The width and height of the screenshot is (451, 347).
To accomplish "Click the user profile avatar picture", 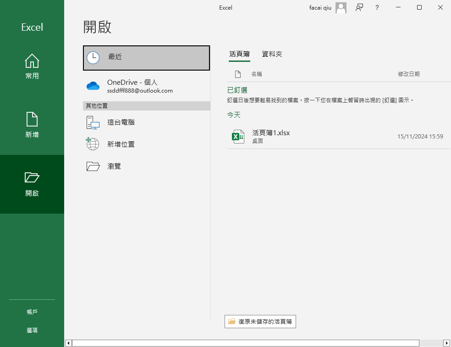I will coord(341,8).
